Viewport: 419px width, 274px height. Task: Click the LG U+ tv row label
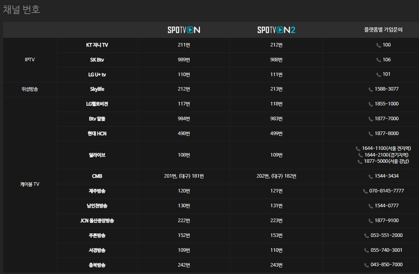97,75
